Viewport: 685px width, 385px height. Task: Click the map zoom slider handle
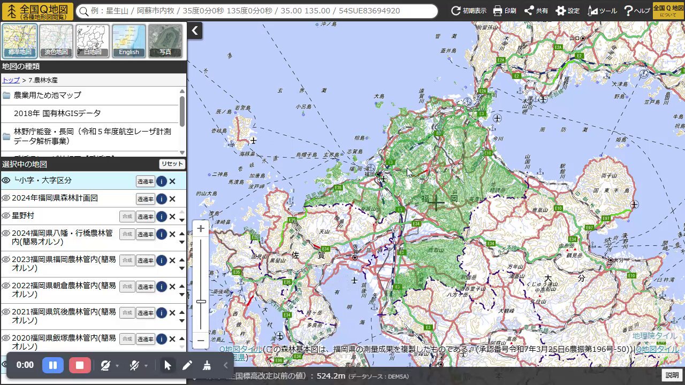point(201,302)
